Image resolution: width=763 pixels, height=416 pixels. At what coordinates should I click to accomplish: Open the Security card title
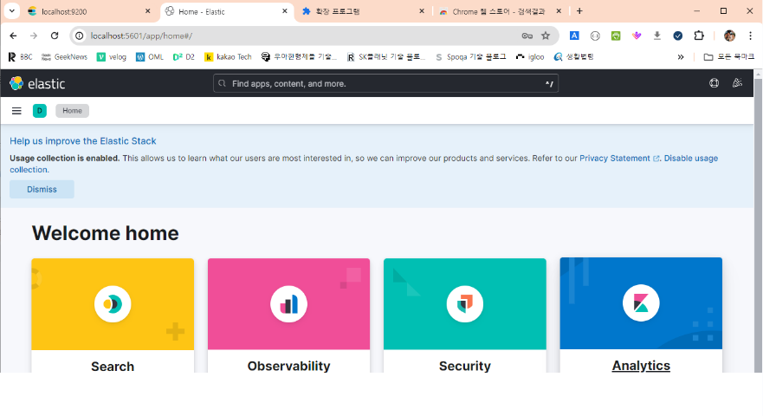click(465, 366)
